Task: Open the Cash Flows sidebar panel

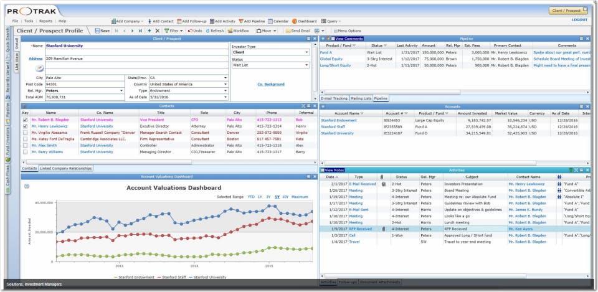Action: [7, 179]
